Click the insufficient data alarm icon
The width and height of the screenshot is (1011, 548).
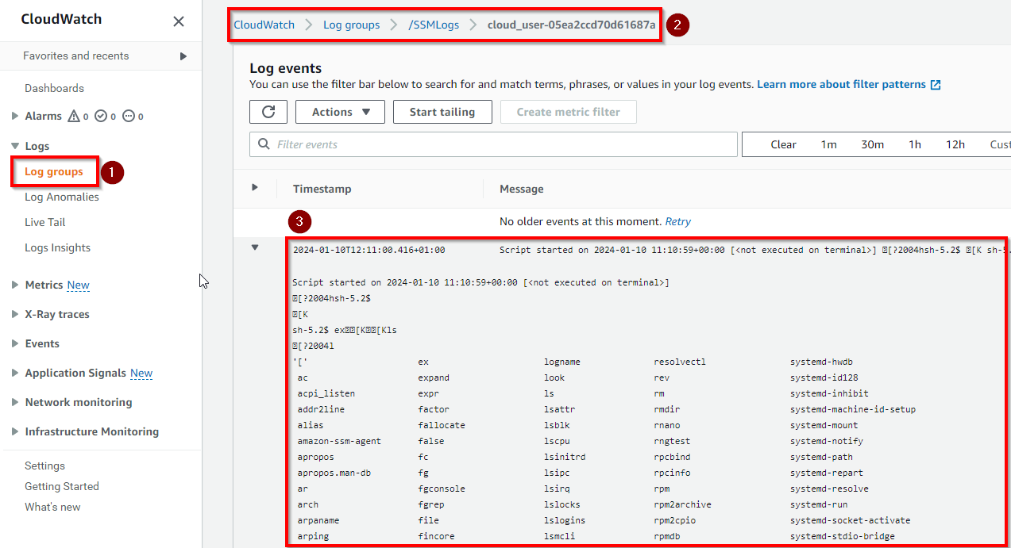tap(129, 116)
